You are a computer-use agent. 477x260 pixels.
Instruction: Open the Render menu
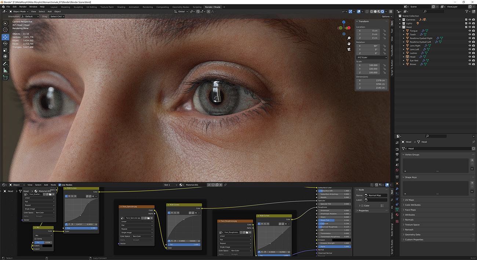(23, 7)
